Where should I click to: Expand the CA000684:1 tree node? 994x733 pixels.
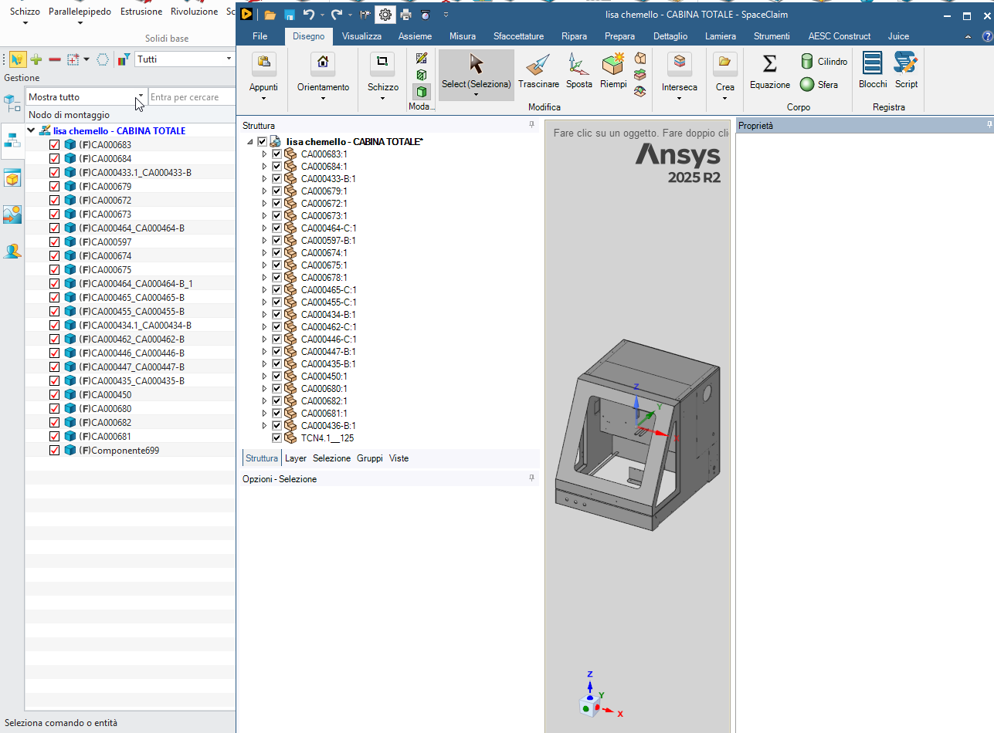(264, 167)
